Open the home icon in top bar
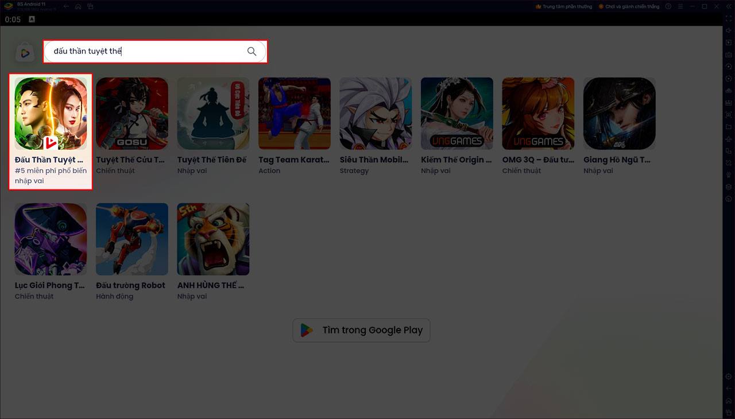 79,6
